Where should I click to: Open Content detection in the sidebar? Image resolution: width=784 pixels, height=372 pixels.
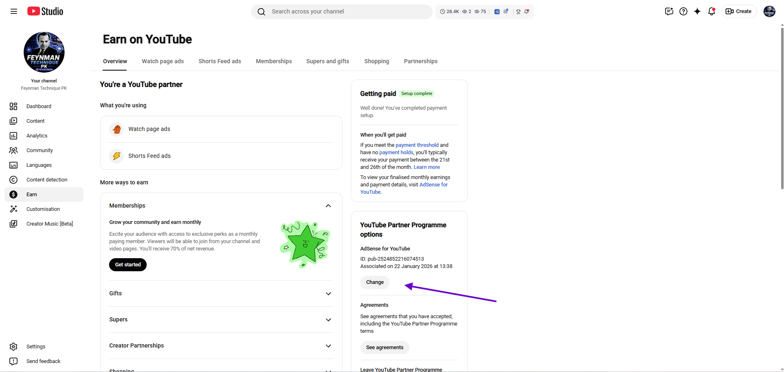(x=44, y=180)
